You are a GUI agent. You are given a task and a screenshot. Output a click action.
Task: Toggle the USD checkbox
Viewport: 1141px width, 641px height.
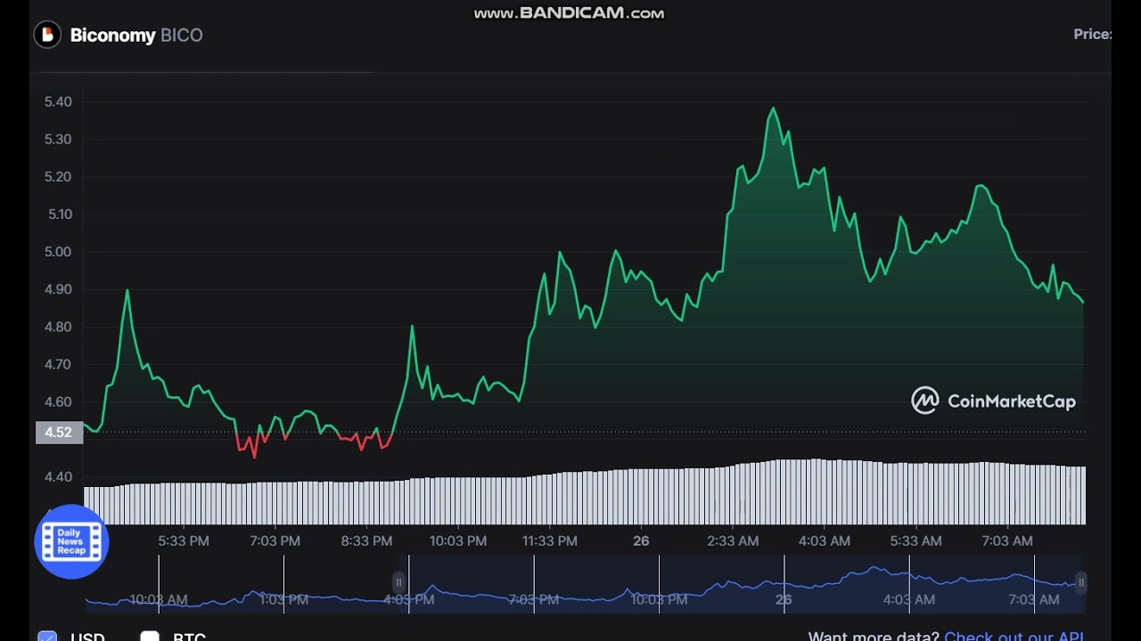coord(47,637)
